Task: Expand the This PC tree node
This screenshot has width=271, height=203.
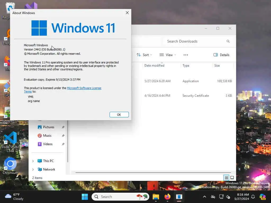Action: (x=33, y=161)
